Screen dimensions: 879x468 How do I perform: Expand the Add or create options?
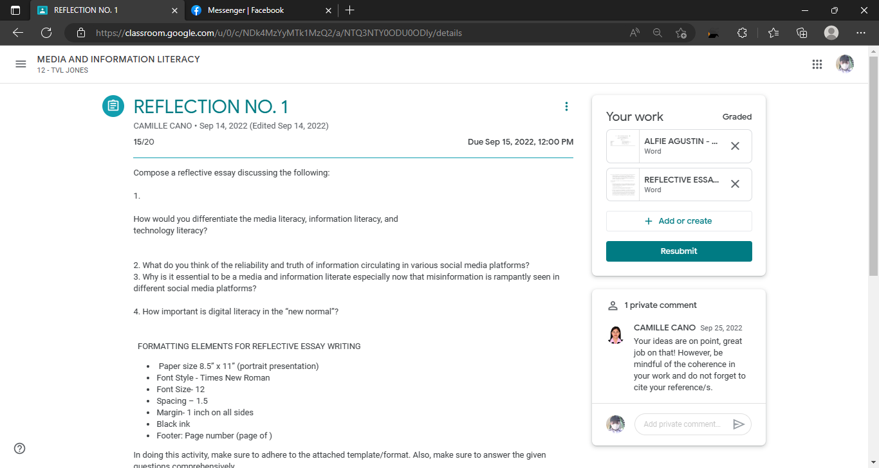coord(679,221)
